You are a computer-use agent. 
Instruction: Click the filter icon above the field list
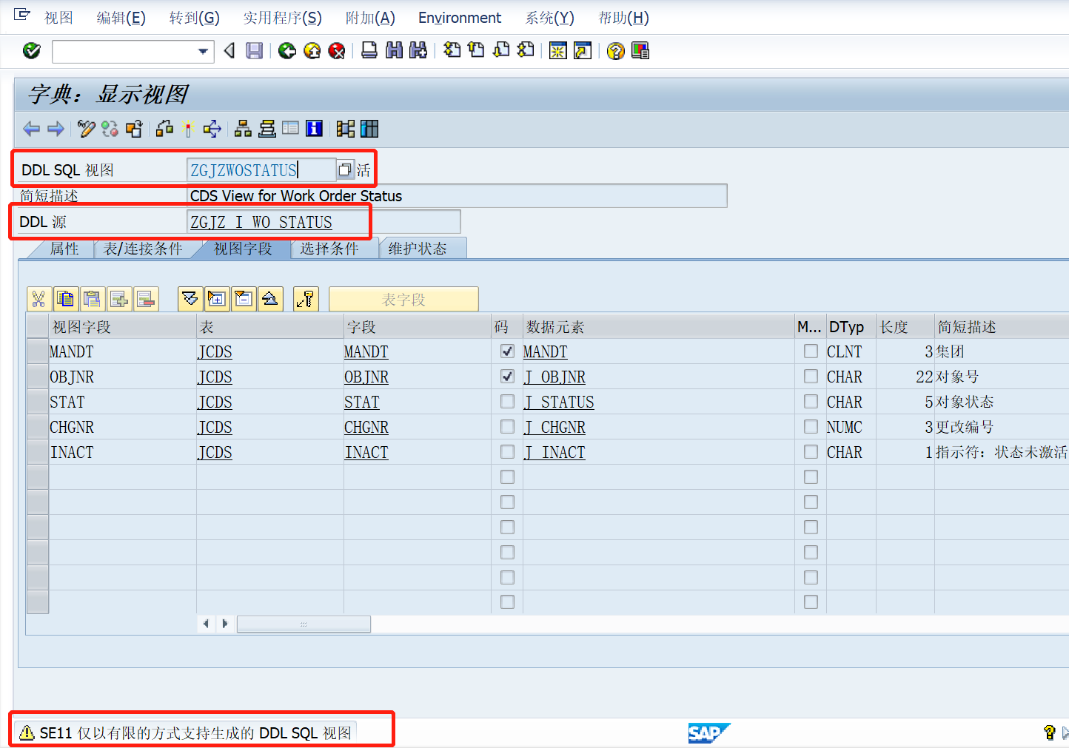coord(190,298)
